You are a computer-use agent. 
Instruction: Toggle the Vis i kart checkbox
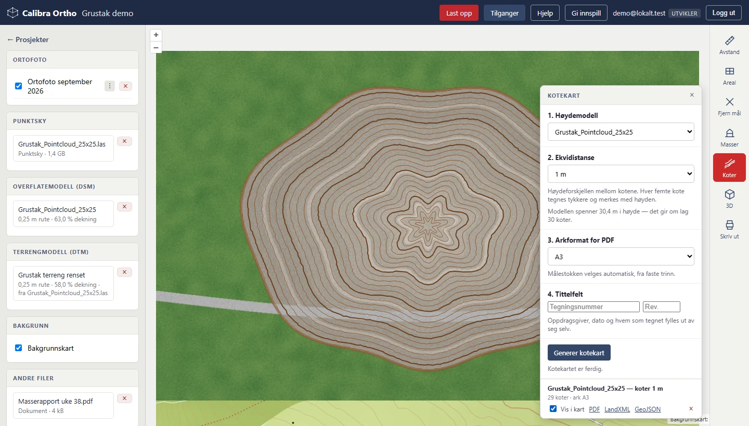(553, 409)
